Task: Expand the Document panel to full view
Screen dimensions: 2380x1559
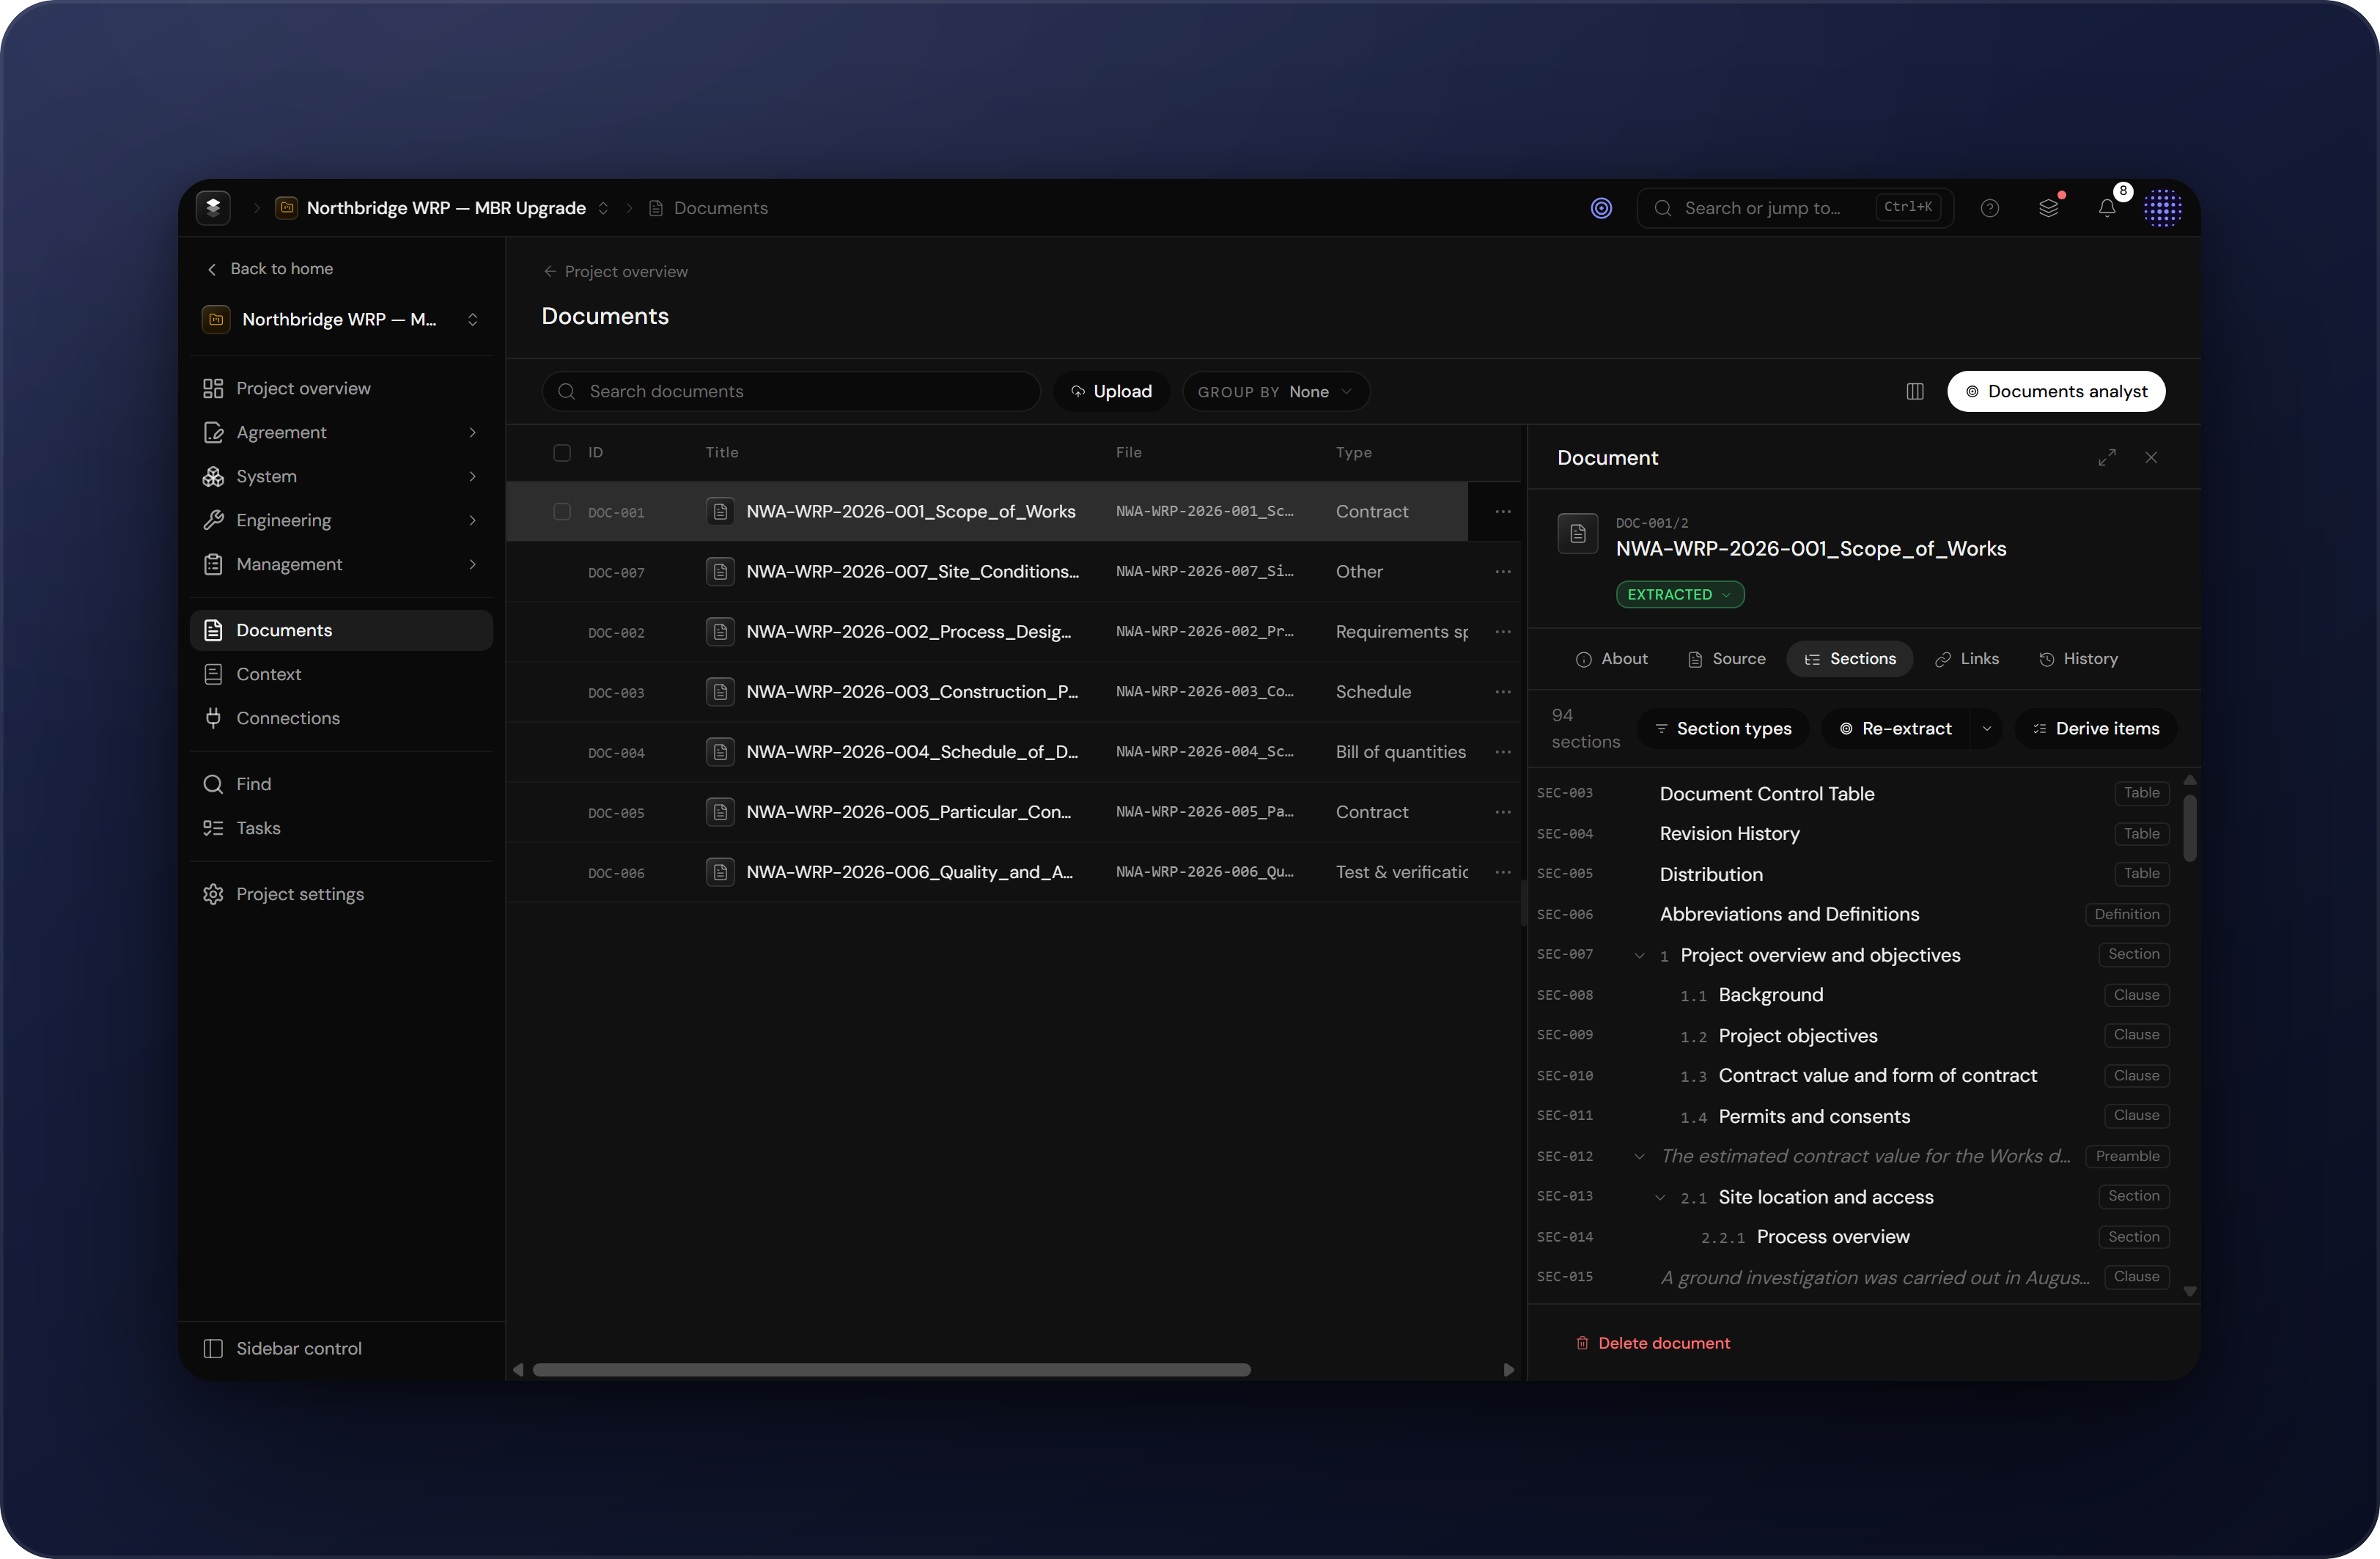Action: coord(2107,457)
